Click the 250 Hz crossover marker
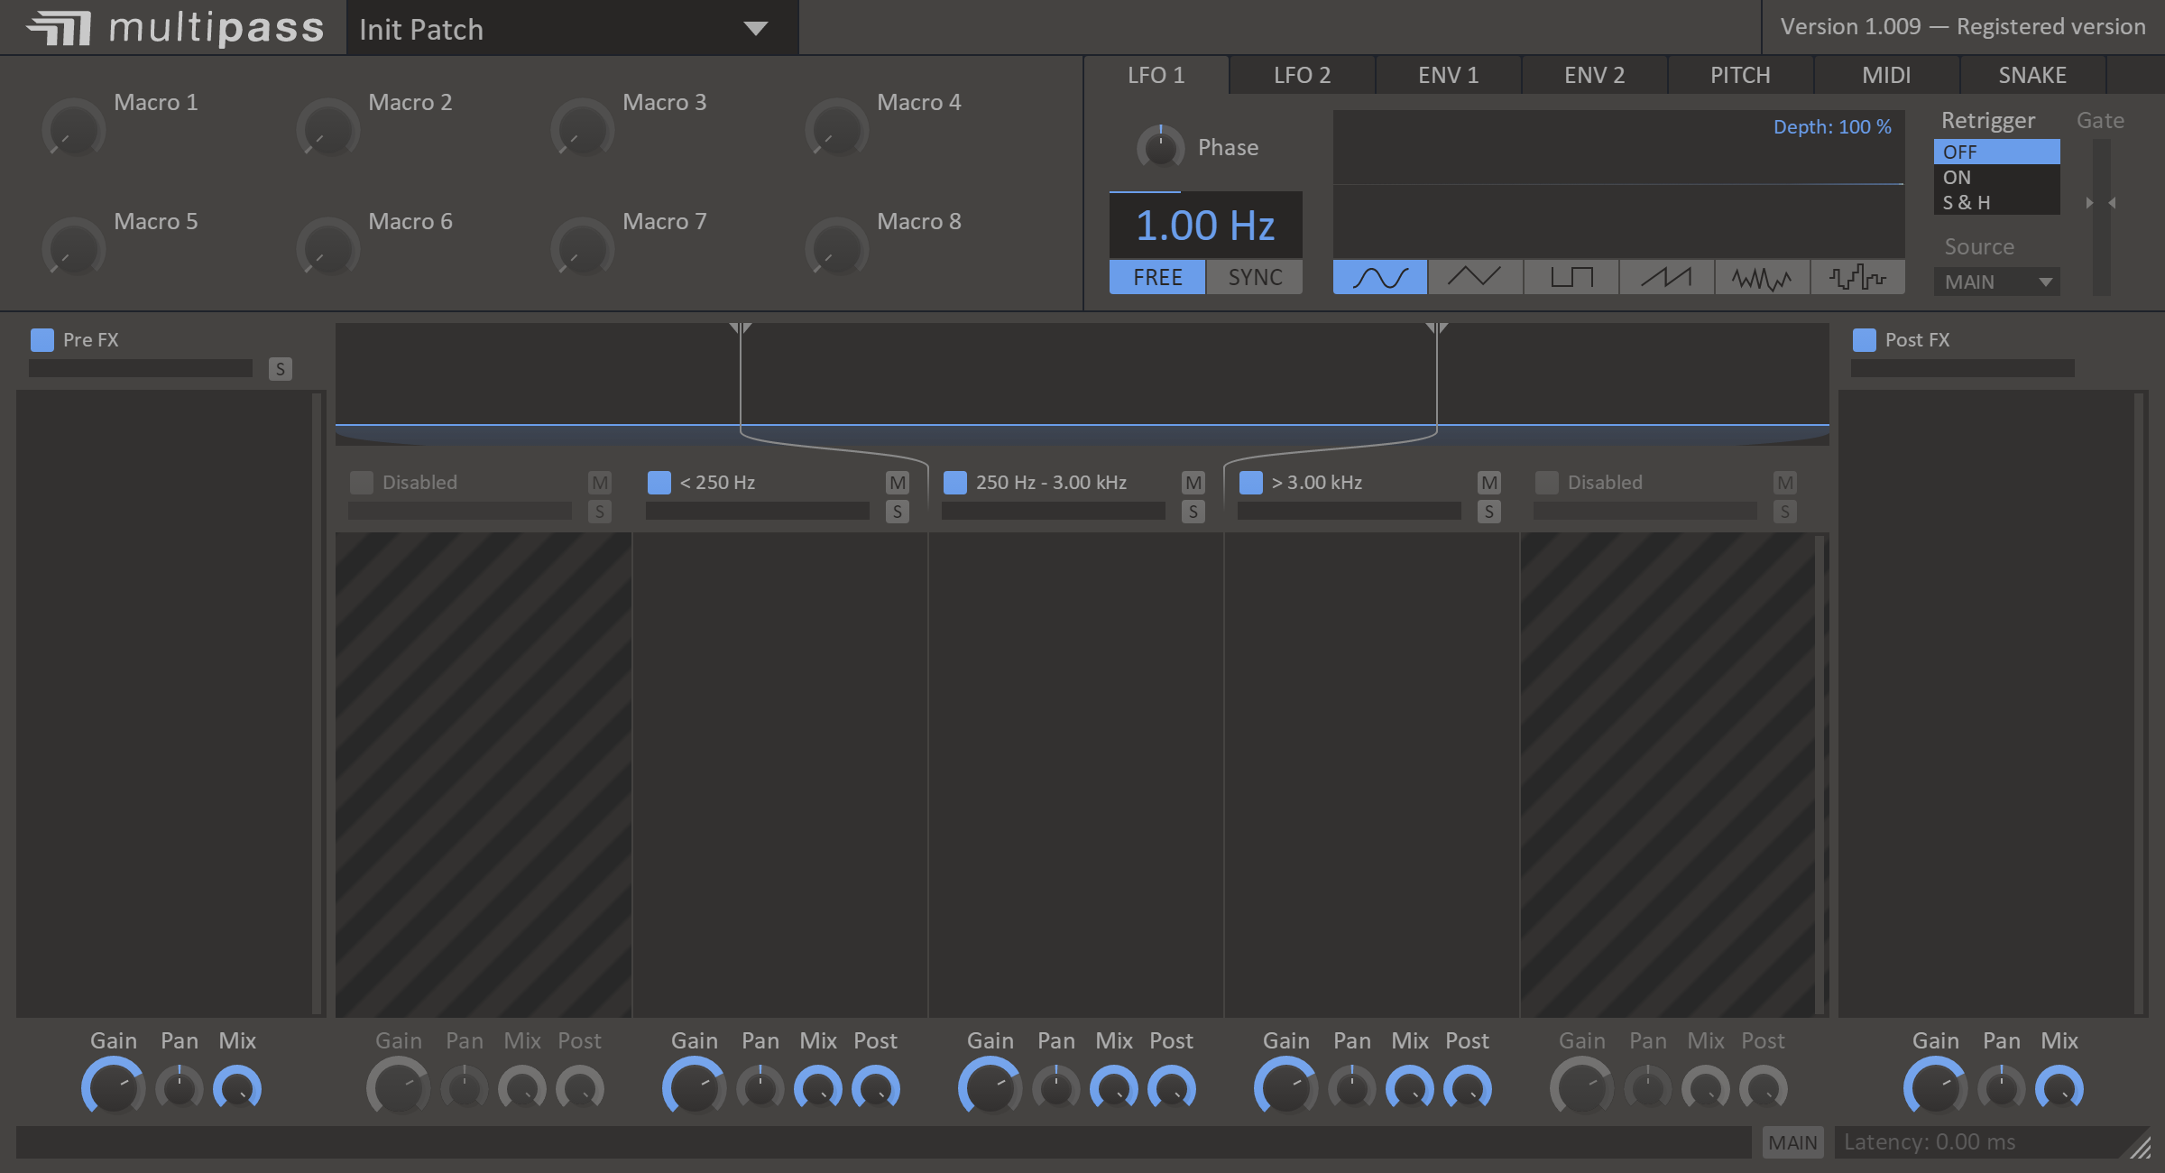This screenshot has height=1173, width=2165. point(741,328)
